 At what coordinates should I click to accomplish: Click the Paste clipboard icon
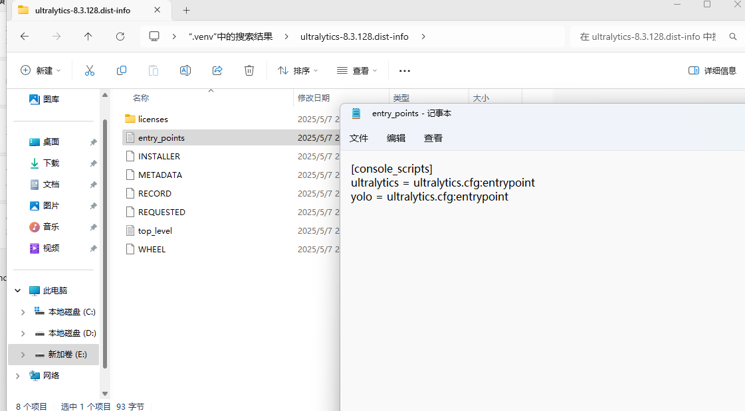pos(154,71)
